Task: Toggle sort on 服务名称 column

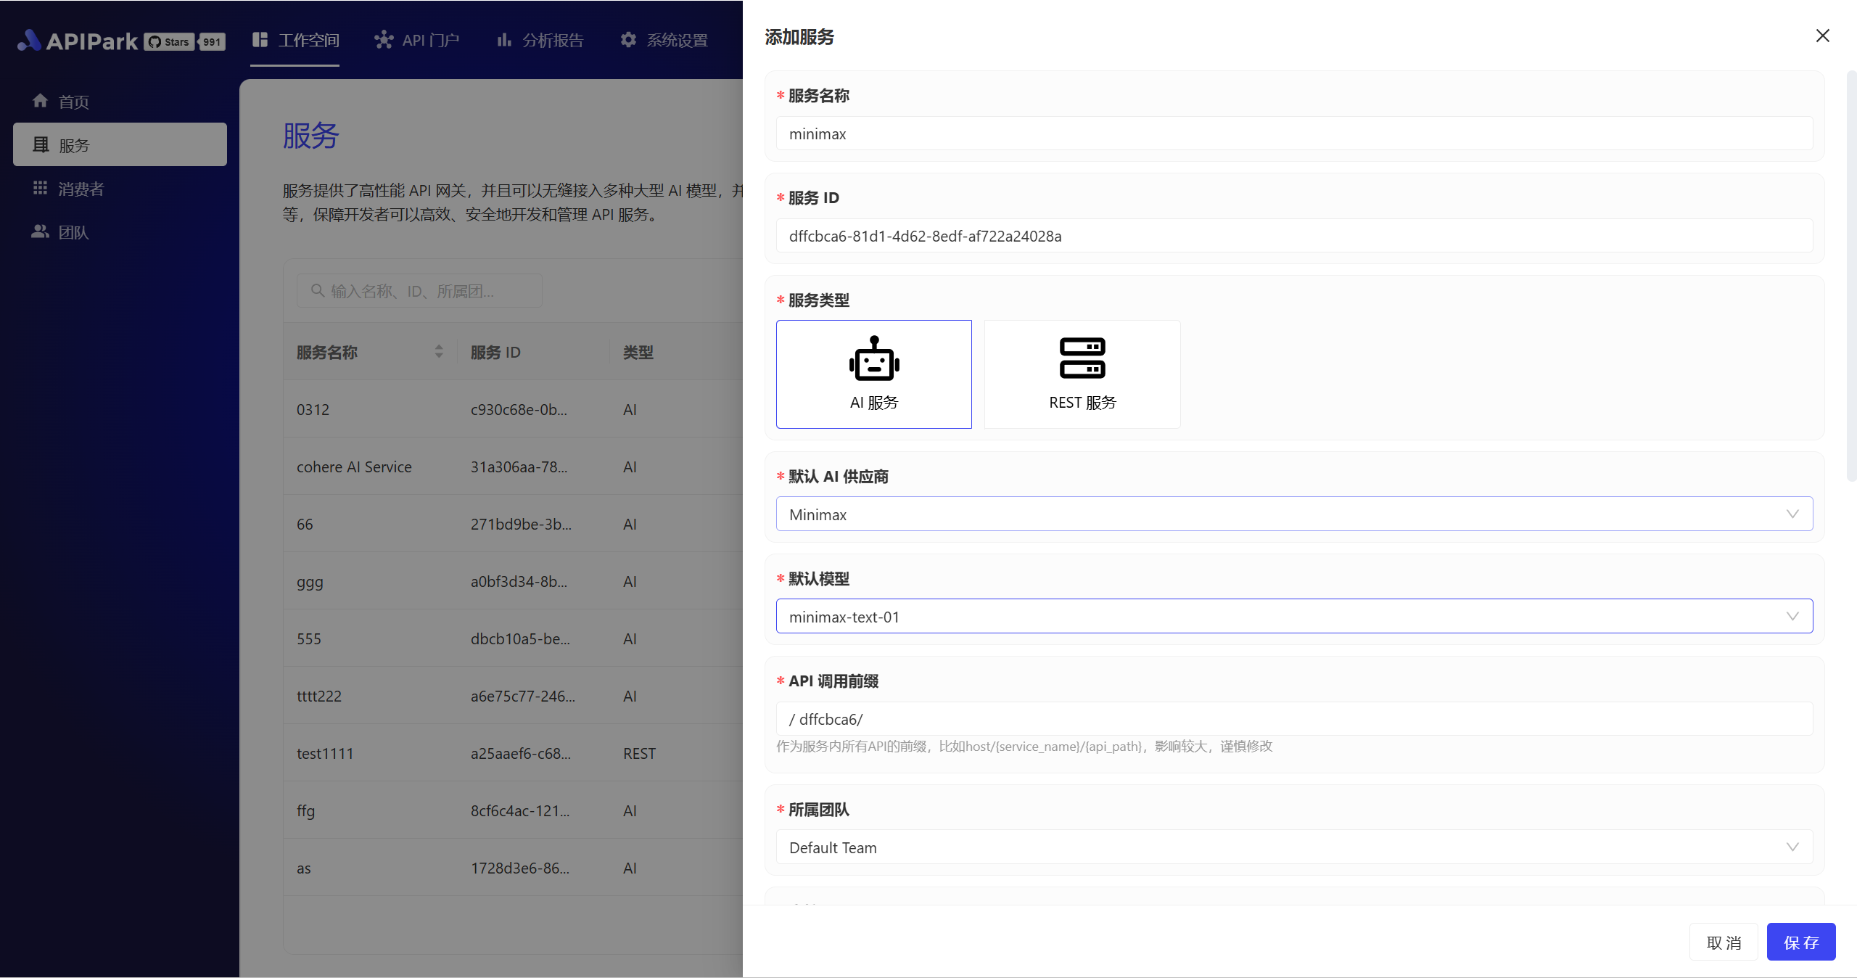Action: click(x=439, y=352)
